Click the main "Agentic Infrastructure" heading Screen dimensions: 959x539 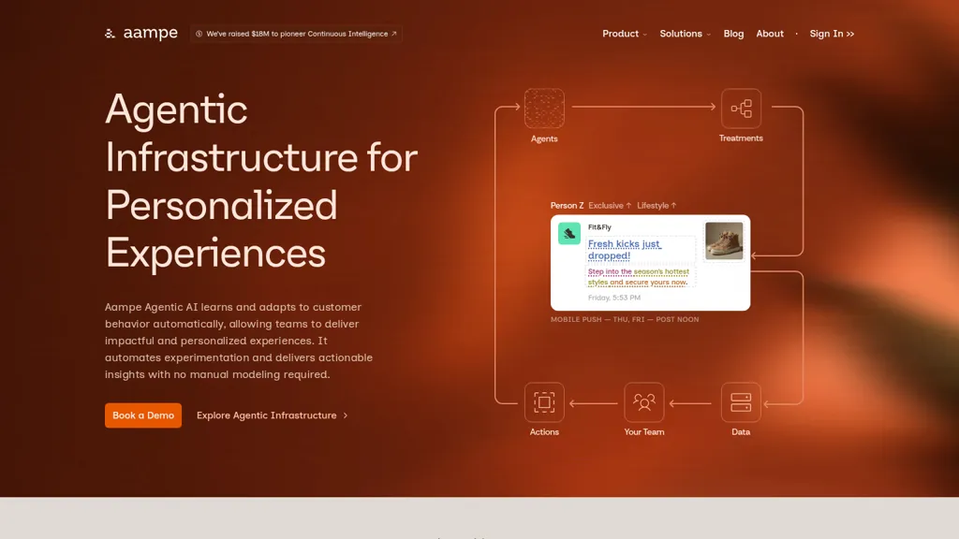[261, 181]
